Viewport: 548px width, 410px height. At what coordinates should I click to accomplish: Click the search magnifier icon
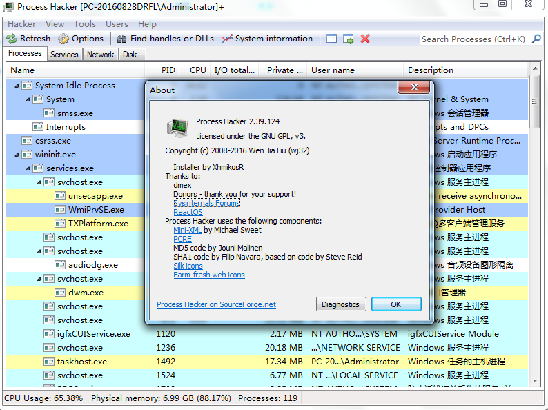[x=536, y=39]
